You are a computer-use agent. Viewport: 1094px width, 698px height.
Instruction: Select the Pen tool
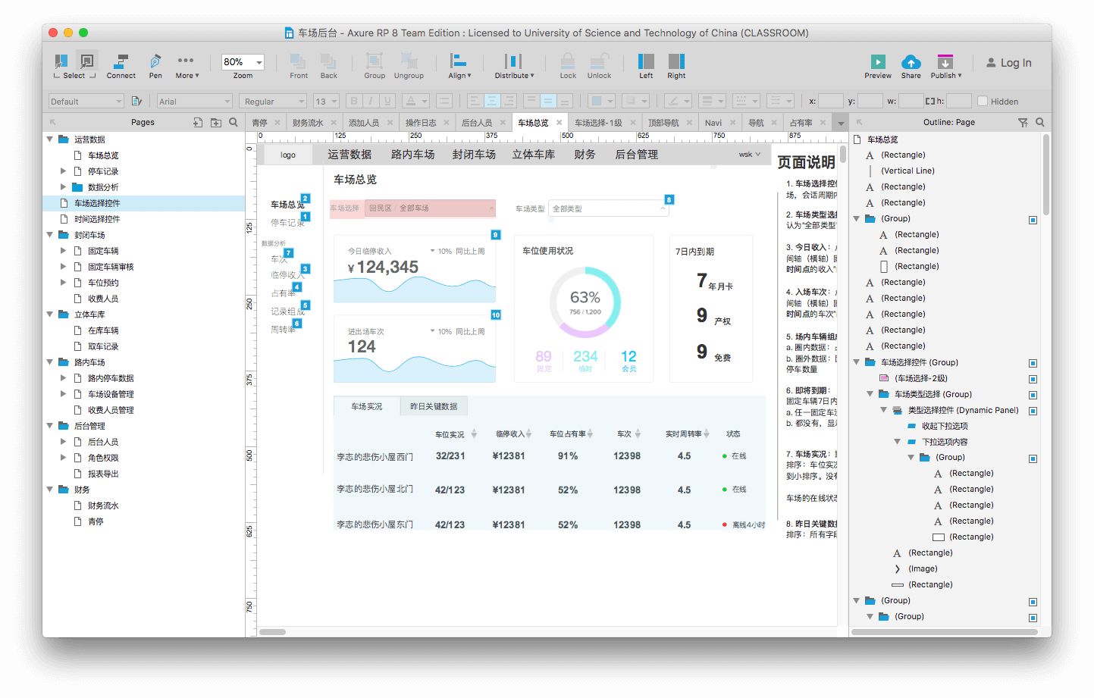click(155, 61)
